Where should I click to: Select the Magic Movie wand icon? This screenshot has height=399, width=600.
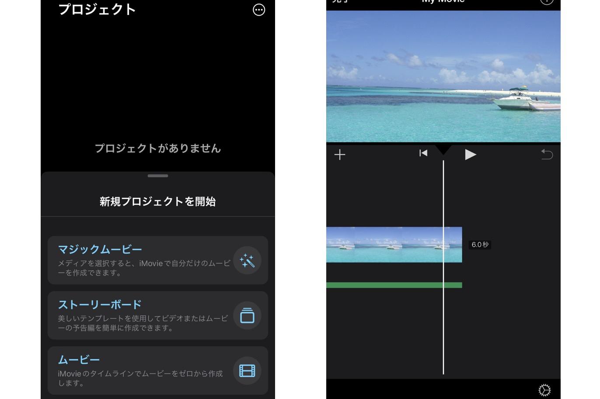247,260
